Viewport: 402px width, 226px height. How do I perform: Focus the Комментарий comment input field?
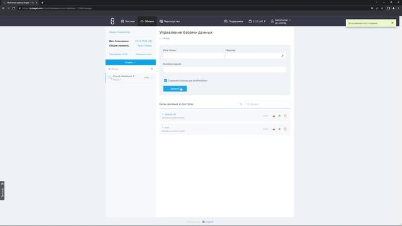pos(225,70)
